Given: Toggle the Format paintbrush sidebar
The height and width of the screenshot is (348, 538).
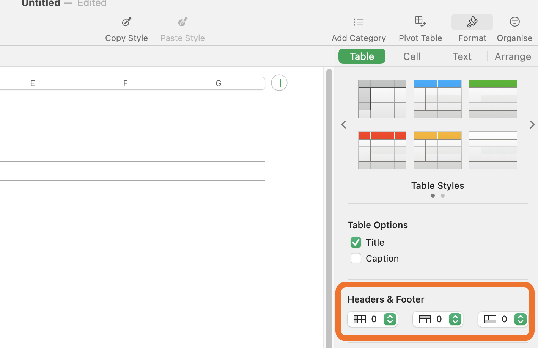Looking at the screenshot, I should [472, 22].
